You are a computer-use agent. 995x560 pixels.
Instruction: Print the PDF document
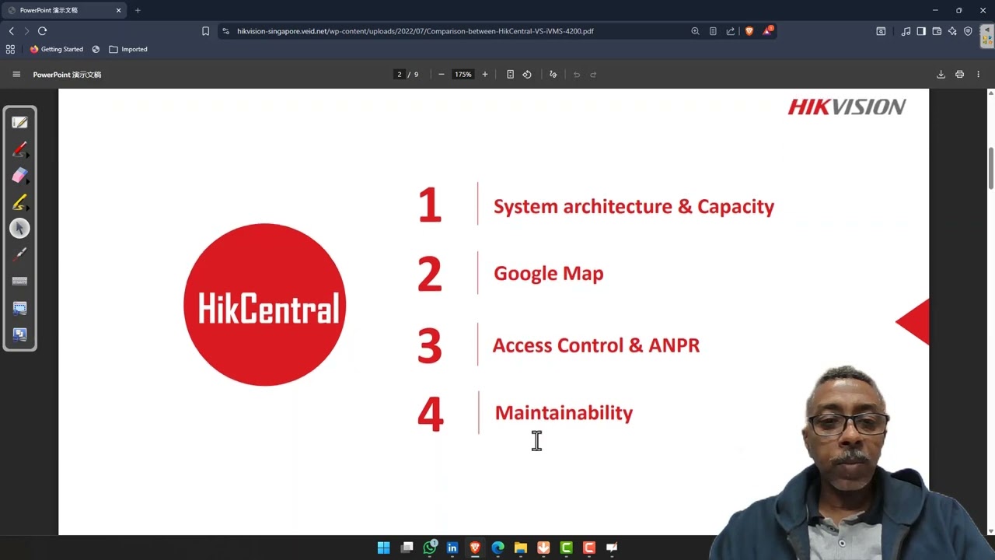tap(959, 75)
